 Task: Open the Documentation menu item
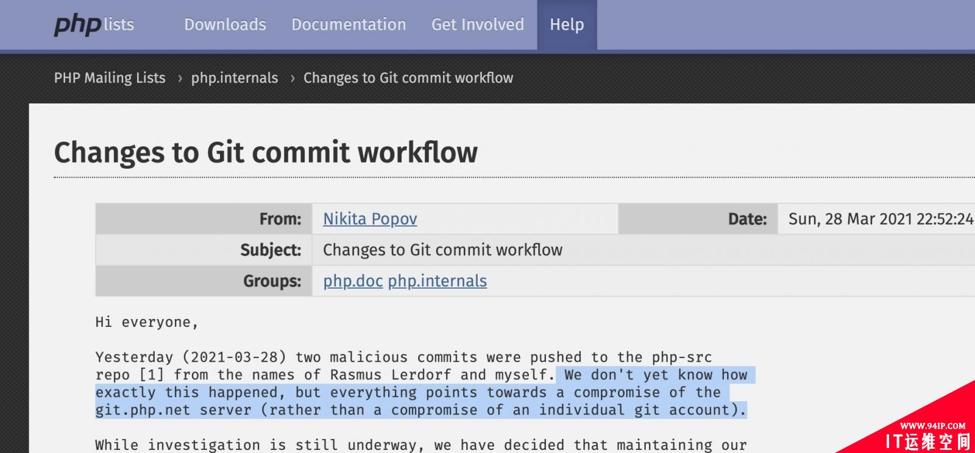pos(349,24)
